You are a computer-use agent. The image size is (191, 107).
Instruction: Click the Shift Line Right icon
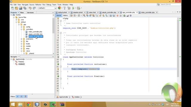click(113, 15)
